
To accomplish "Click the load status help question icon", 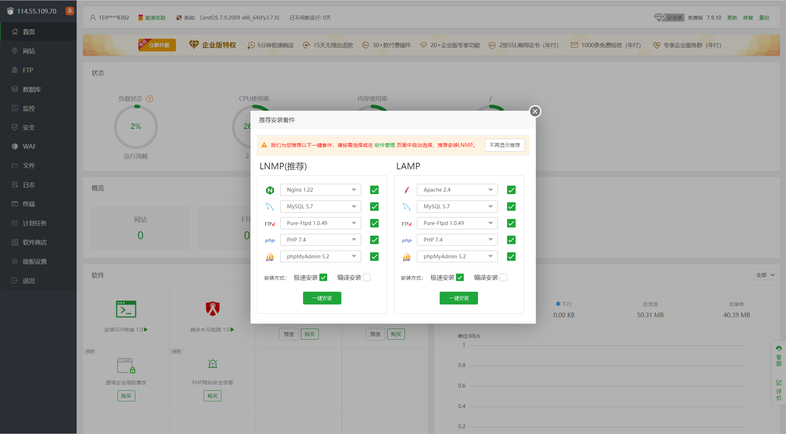I will click(150, 99).
